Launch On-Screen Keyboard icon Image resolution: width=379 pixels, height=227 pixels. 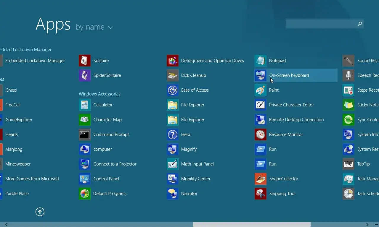point(261,75)
